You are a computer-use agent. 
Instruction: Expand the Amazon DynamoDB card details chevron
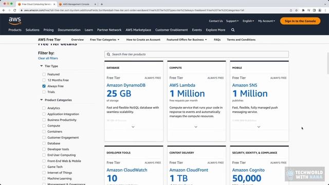(133, 127)
